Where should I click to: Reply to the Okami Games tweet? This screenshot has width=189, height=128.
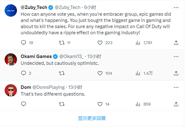click(x=23, y=73)
